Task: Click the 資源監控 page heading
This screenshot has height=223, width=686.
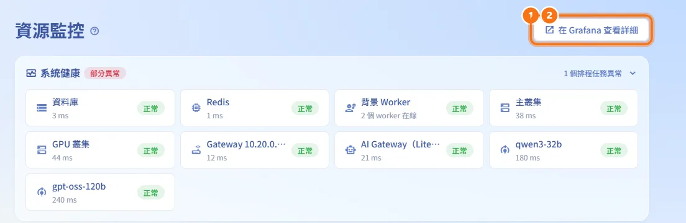Action: tap(50, 31)
